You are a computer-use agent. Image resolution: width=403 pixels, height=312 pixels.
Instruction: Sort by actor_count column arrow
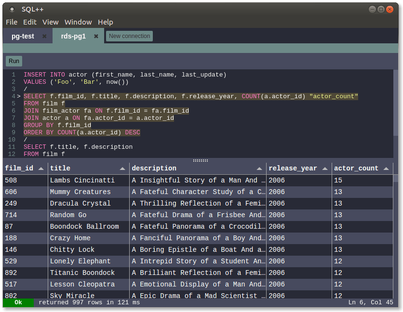click(x=386, y=169)
